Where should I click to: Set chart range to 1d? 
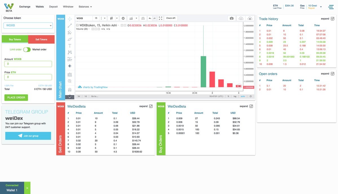pos(86,96)
